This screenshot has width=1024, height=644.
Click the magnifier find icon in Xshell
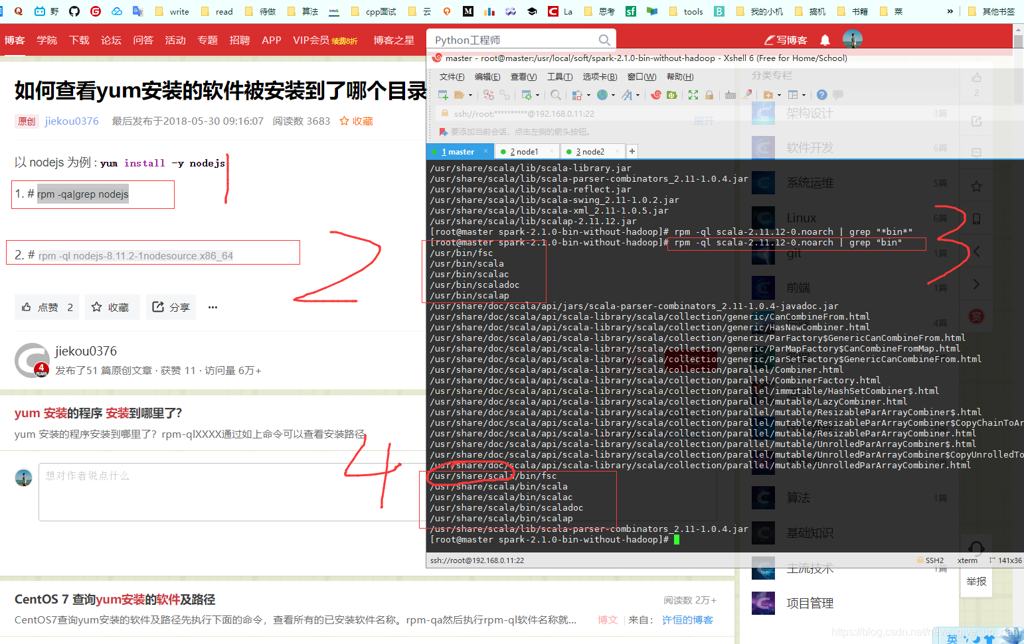[x=556, y=95]
